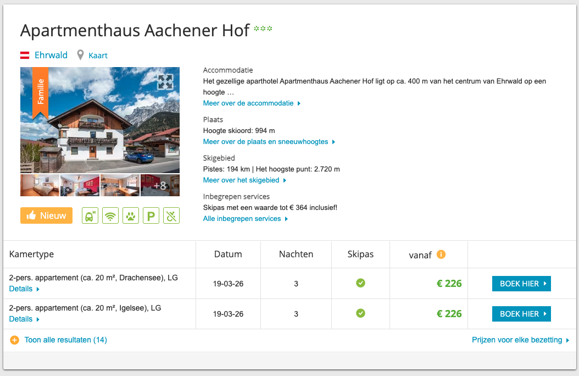
Task: Click the Ehrwald location link
Action: [x=51, y=56]
